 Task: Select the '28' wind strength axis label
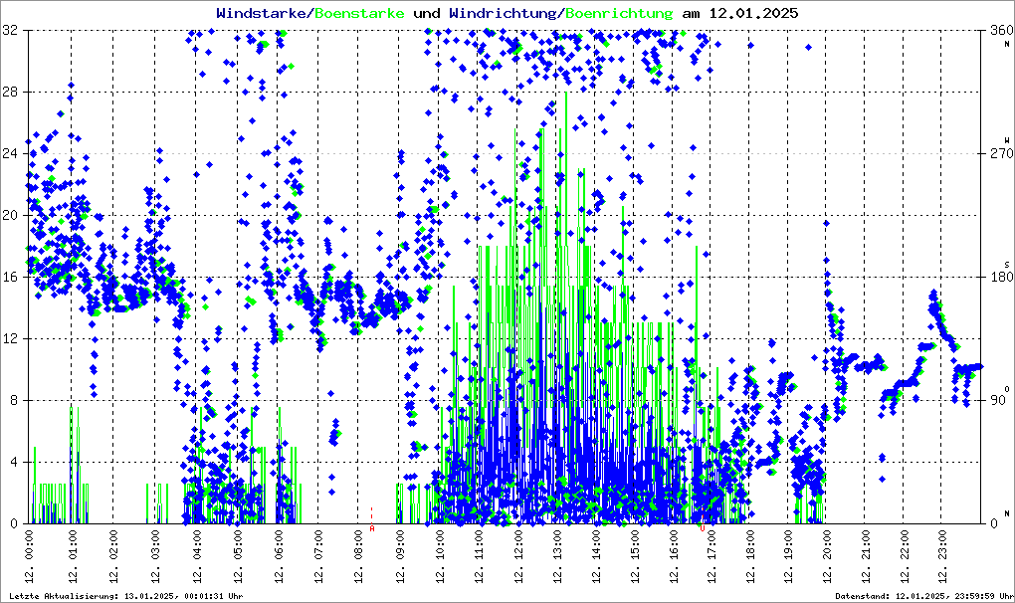(10, 92)
